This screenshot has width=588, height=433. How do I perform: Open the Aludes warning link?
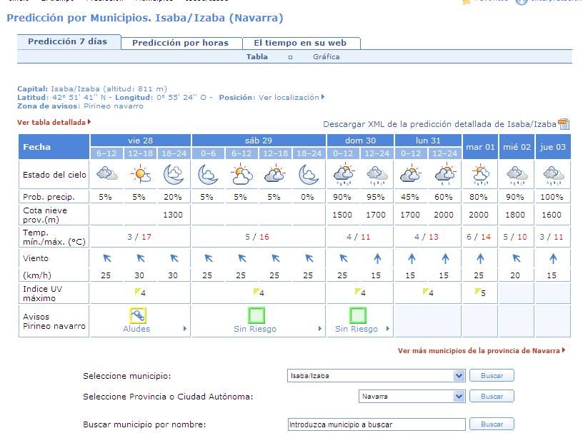coord(136,329)
